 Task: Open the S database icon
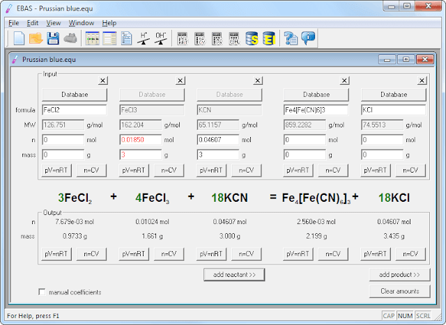point(252,38)
